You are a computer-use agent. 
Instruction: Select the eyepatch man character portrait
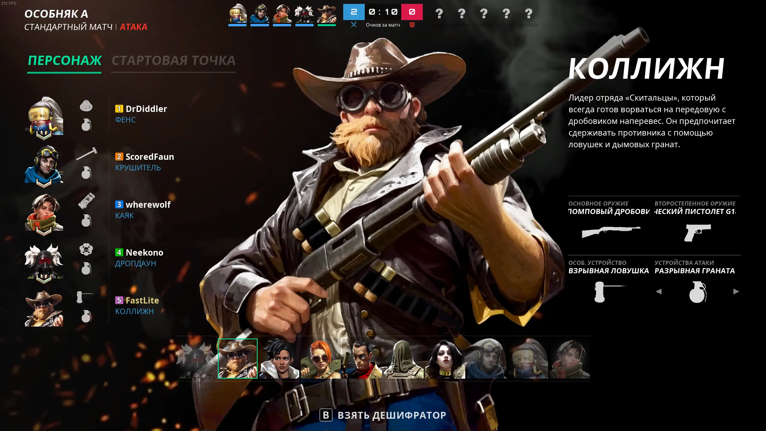click(362, 359)
